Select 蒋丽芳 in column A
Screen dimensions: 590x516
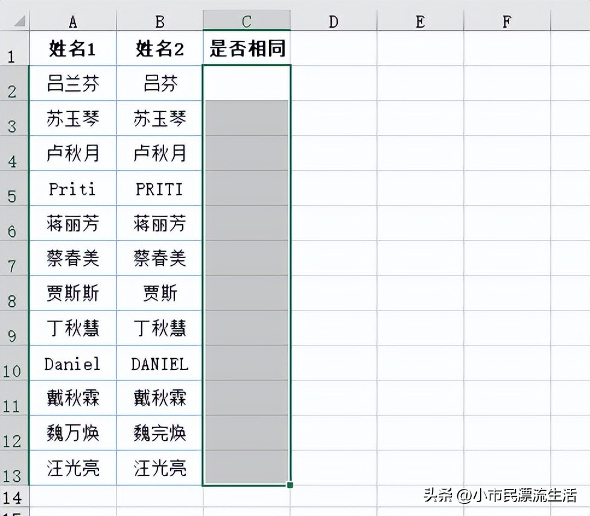click(72, 223)
